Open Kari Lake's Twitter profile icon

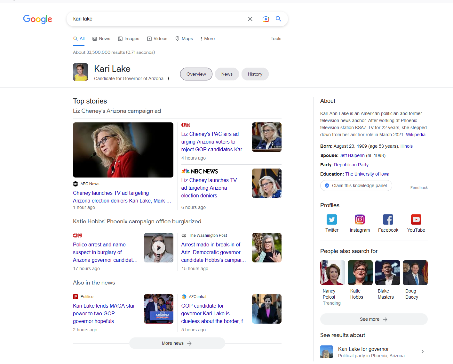332,219
